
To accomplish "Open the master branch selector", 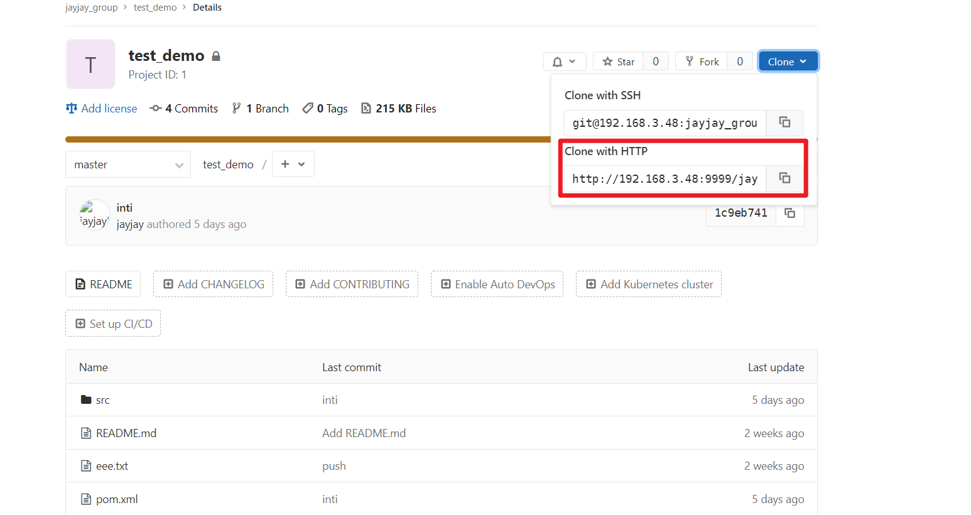I will tap(128, 165).
